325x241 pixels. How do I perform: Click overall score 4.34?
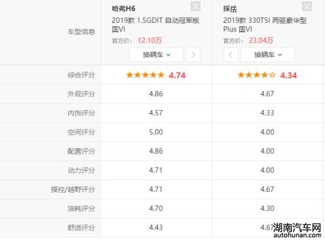(x=288, y=75)
